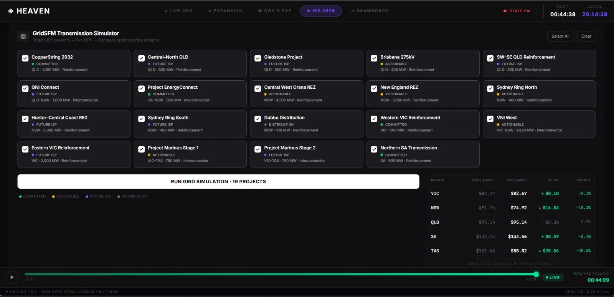The image size is (614, 297).
Task: Click the LOCAL clock 20:14:38
Action: 594,14
